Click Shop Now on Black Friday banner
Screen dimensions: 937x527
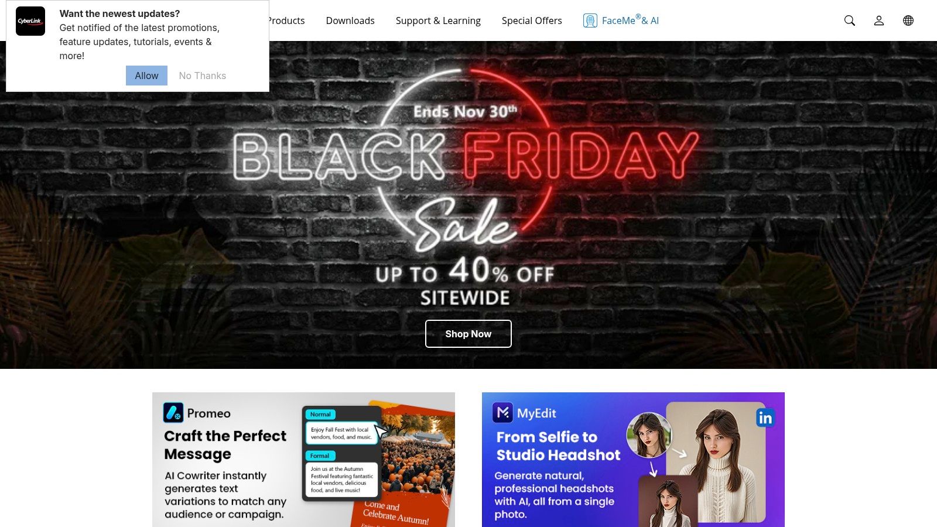coord(468,334)
